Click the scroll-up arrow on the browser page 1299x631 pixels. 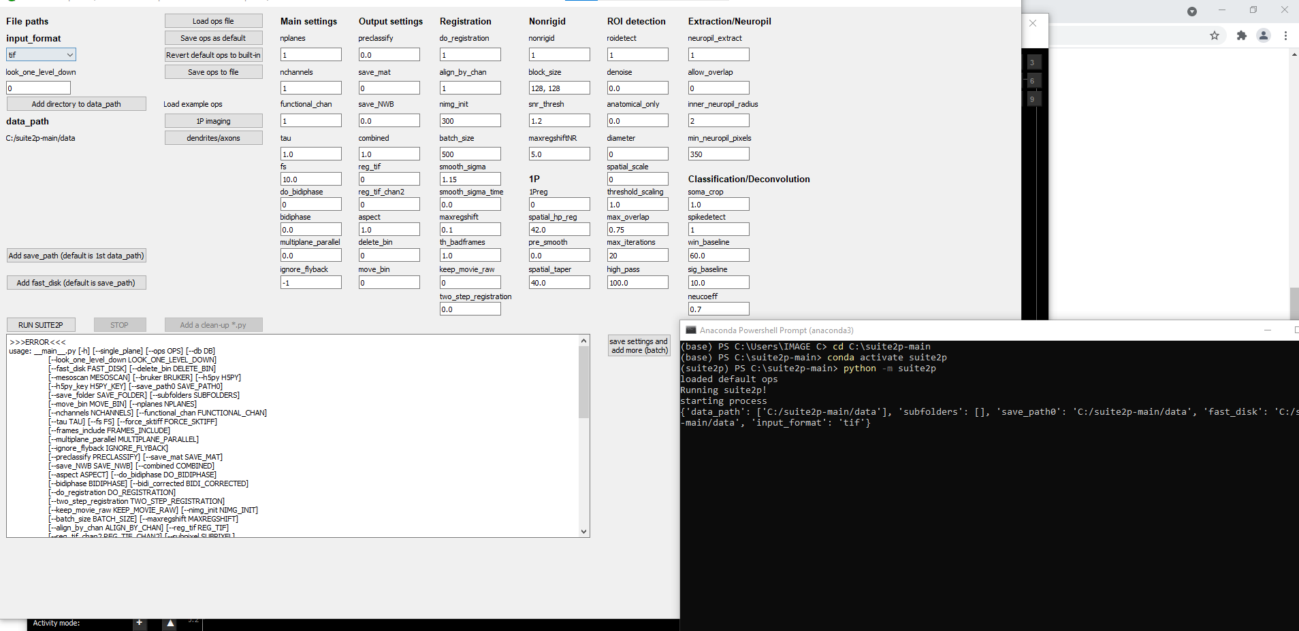tap(1294, 54)
